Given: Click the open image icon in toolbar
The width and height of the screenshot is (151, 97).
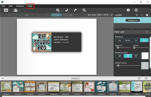Looking at the screenshot, I should pyautogui.click(x=6, y=10).
